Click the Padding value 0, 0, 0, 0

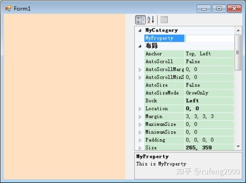point(209,140)
